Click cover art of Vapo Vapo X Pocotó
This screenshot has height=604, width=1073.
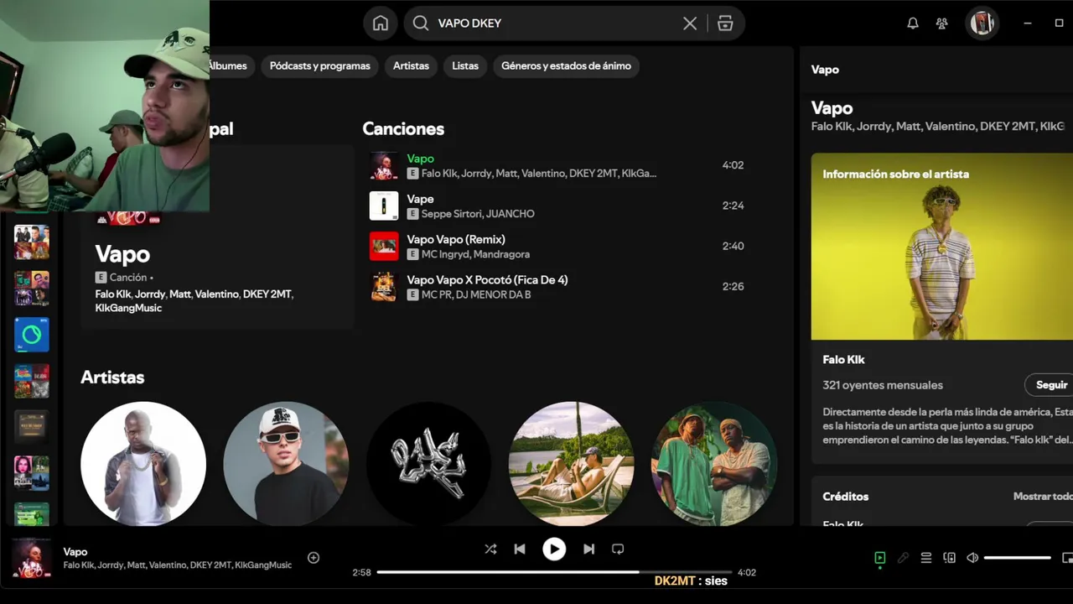pyautogui.click(x=384, y=286)
